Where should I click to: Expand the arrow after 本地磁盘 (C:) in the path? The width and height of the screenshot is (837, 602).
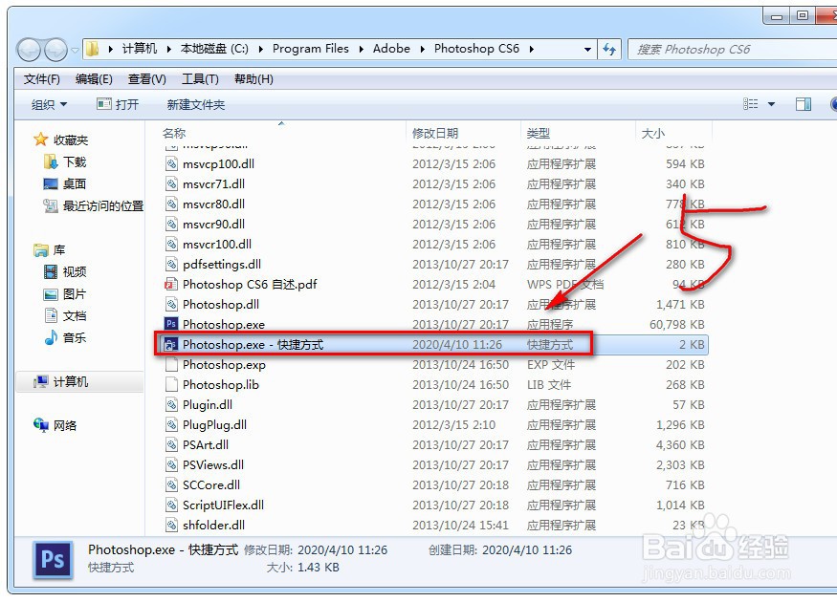tap(261, 49)
